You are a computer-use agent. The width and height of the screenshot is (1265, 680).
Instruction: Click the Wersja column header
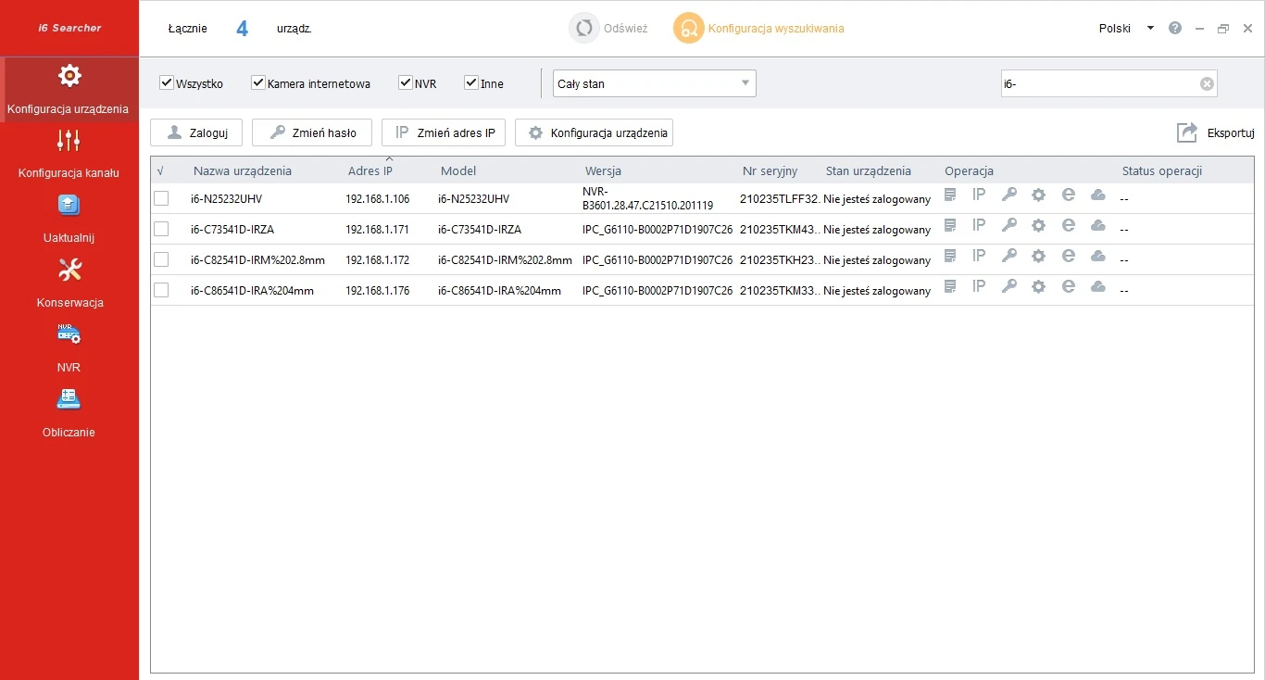click(603, 170)
